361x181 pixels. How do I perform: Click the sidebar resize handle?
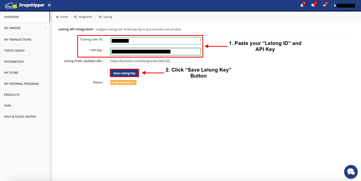coord(51,103)
